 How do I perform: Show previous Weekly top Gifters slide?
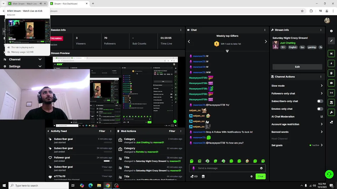pos(189,41)
